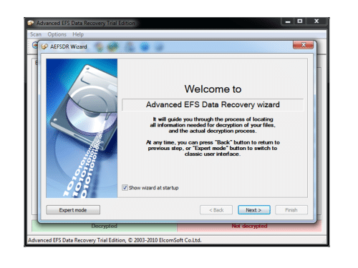The height and width of the screenshot is (268, 358).
Task: Maximize the main Advanced EFS window
Action: click(x=300, y=21)
